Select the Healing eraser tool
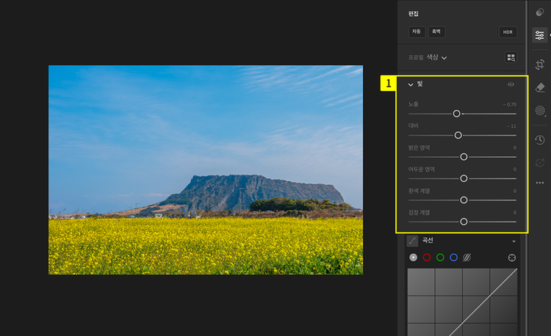This screenshot has height=336, width=551. click(540, 87)
